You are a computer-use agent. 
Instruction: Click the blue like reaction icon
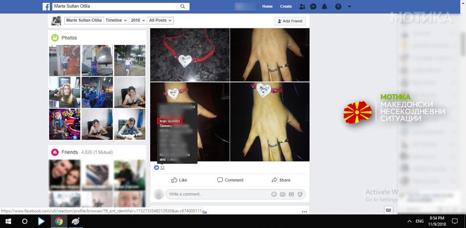[156, 168]
